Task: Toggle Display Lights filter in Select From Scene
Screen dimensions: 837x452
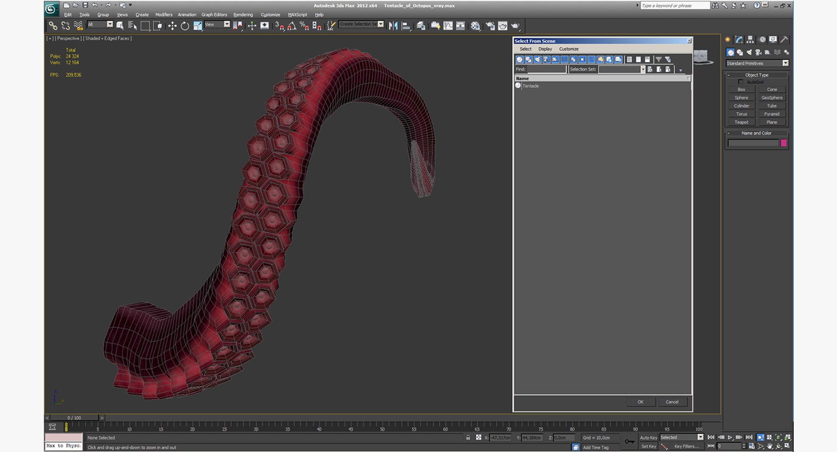Action: point(538,60)
